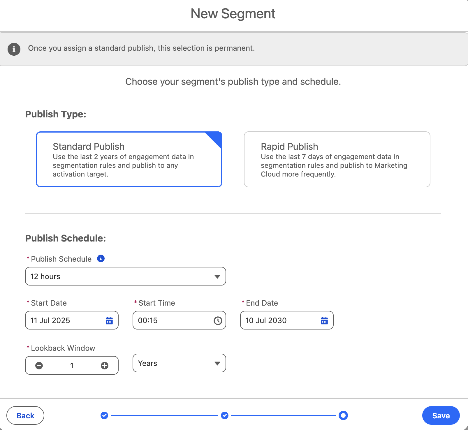Open the Years lookback unit dropdown
This screenshot has width=468, height=430.
(179, 363)
